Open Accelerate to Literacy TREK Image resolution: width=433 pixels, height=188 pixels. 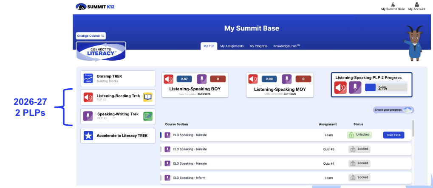point(118,136)
